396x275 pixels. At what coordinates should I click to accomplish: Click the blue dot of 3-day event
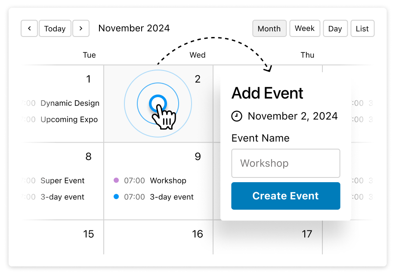click(x=116, y=196)
